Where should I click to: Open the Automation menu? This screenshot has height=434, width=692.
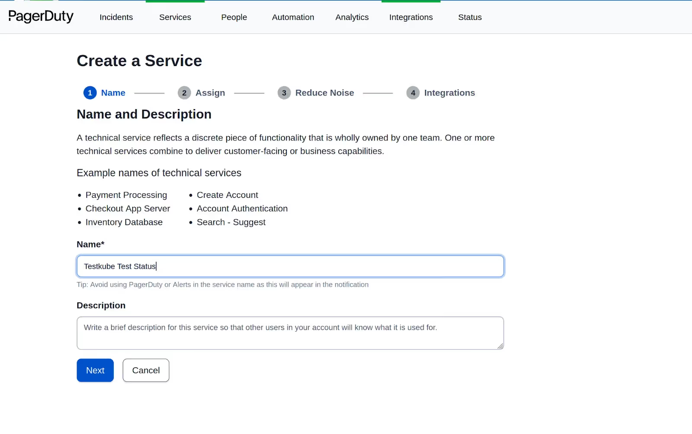(x=293, y=17)
